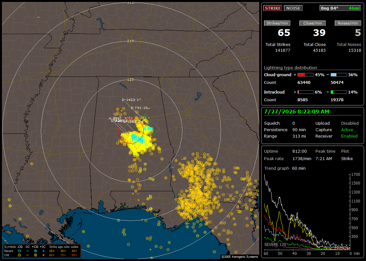The width and height of the screenshot is (366, 261).
Task: Click the storm cell label E-791-10
Action: [x=140, y=108]
